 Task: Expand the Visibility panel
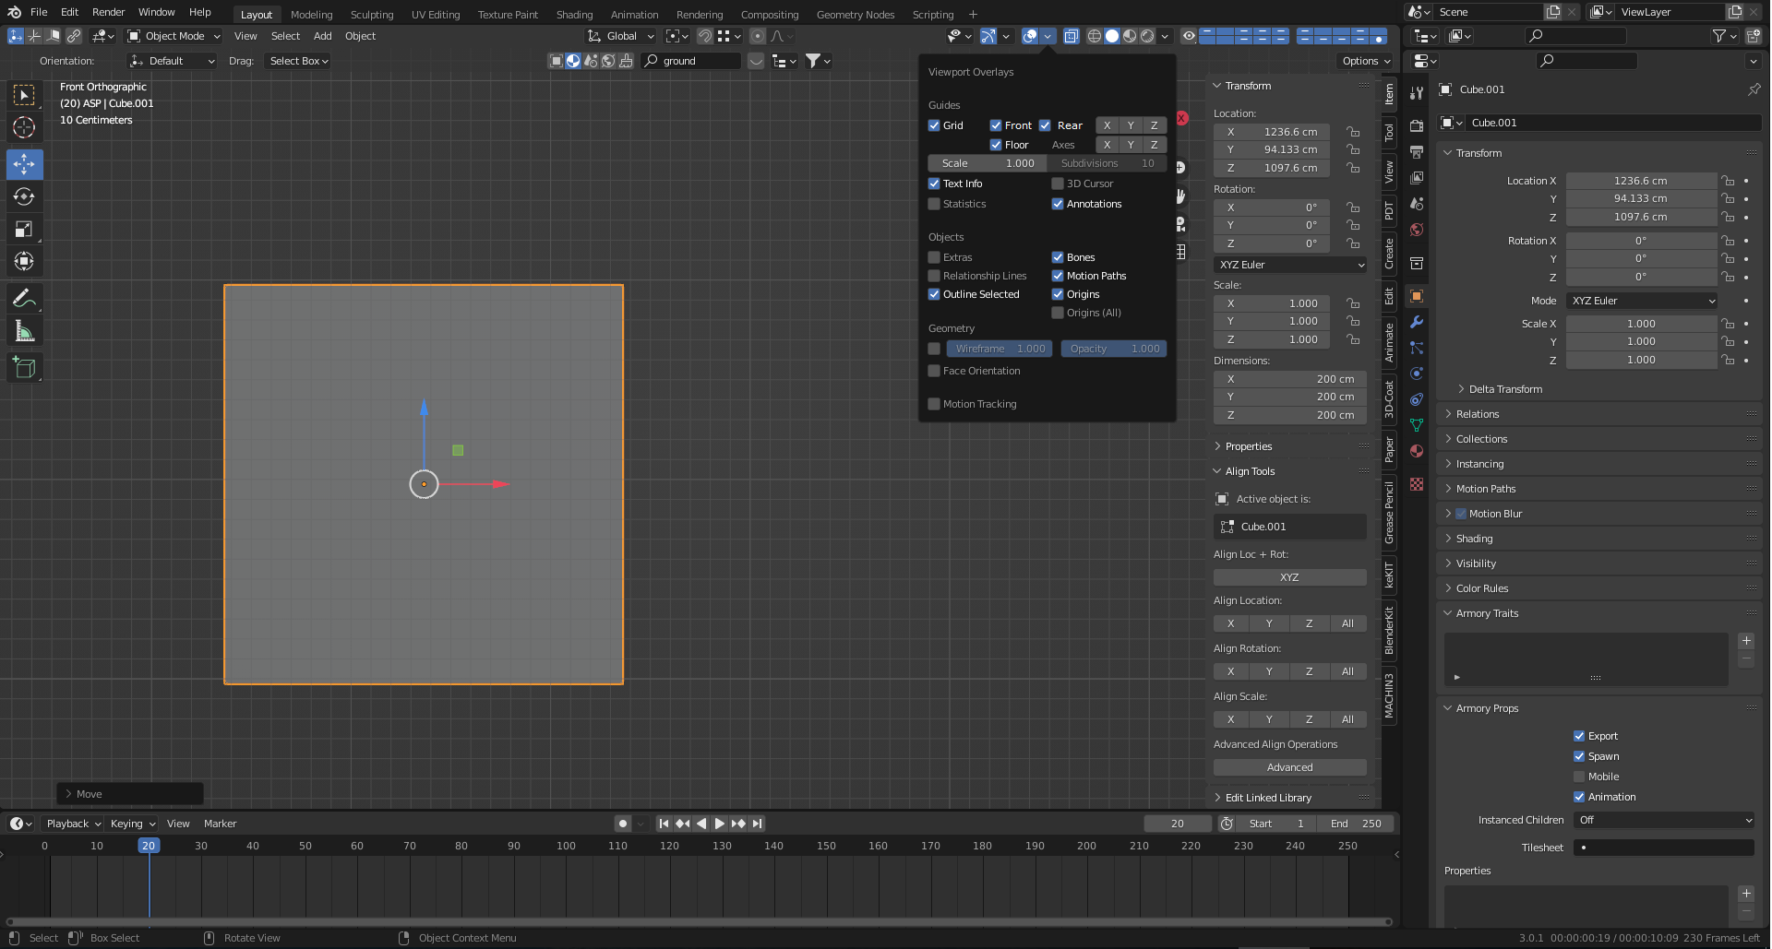(1476, 563)
